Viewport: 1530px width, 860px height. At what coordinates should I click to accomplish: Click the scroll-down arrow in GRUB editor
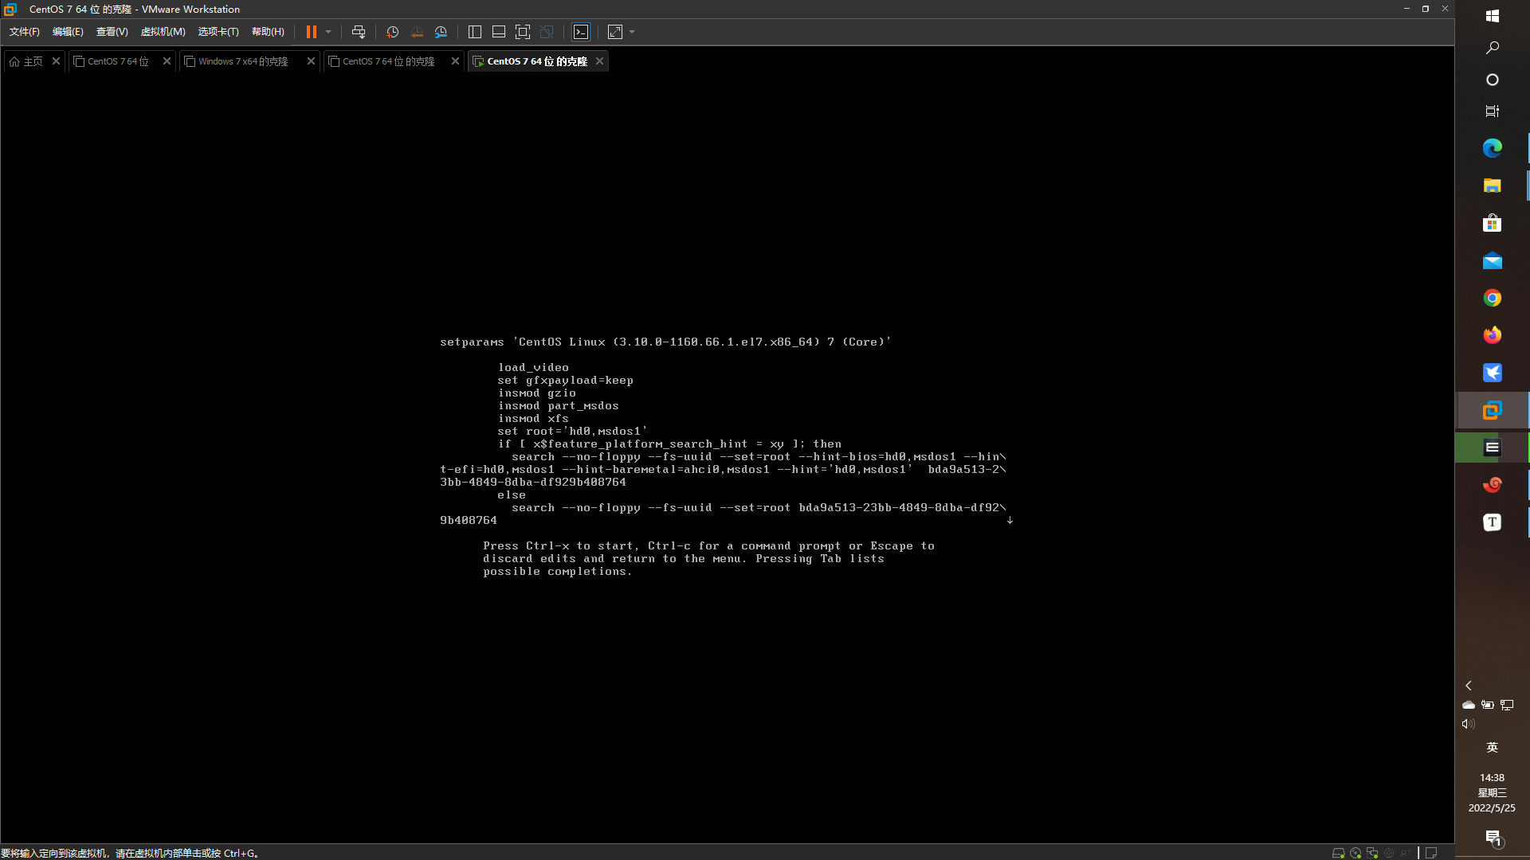1010,520
